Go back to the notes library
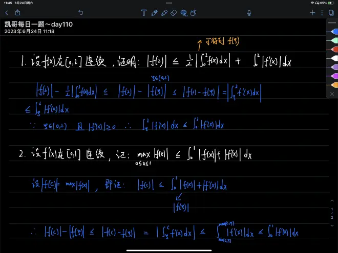The height and width of the screenshot is (253, 338). (7, 12)
